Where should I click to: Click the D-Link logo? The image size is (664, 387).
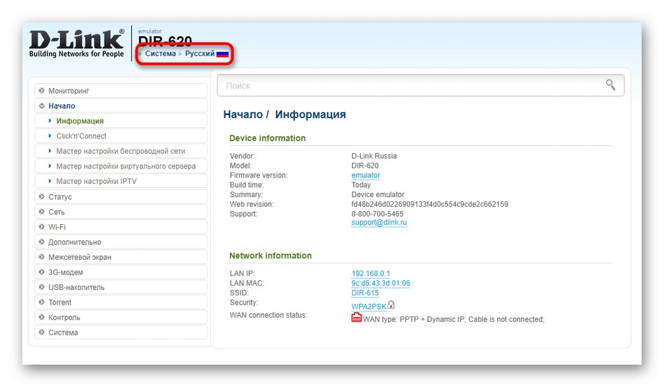[x=77, y=43]
